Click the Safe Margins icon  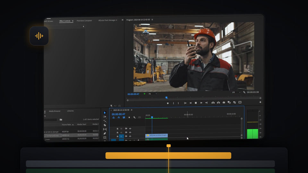(x=240, y=102)
